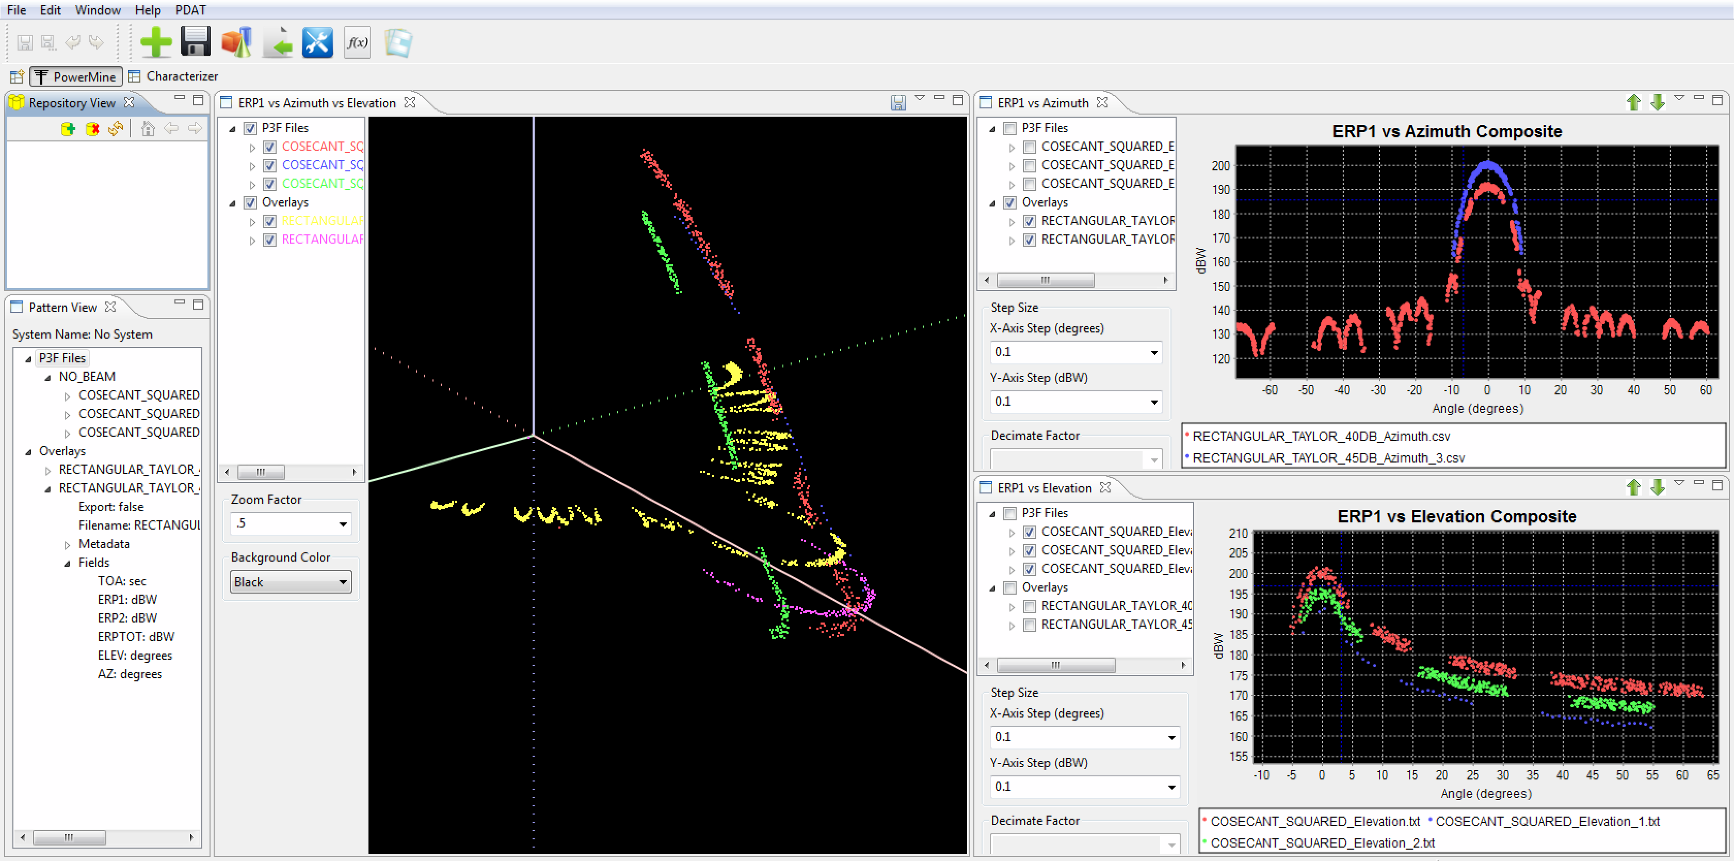The height and width of the screenshot is (861, 1734).
Task: Click the Pattern View horizontal scrollbar
Action: point(70,837)
